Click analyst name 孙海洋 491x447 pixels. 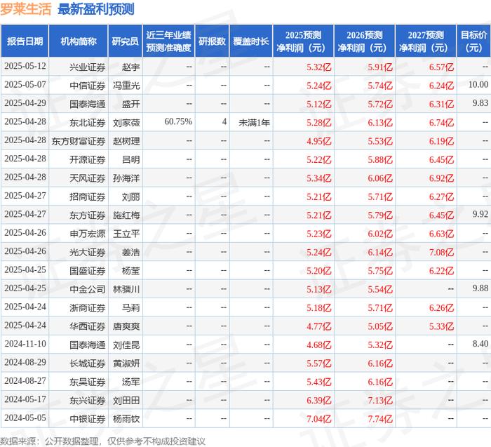126,178
